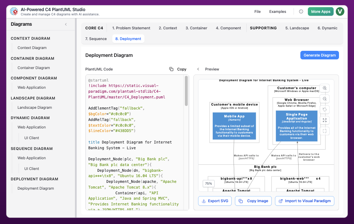Import diagram to Visual Paradigm
The height and width of the screenshot is (224, 354).
tap(304, 201)
